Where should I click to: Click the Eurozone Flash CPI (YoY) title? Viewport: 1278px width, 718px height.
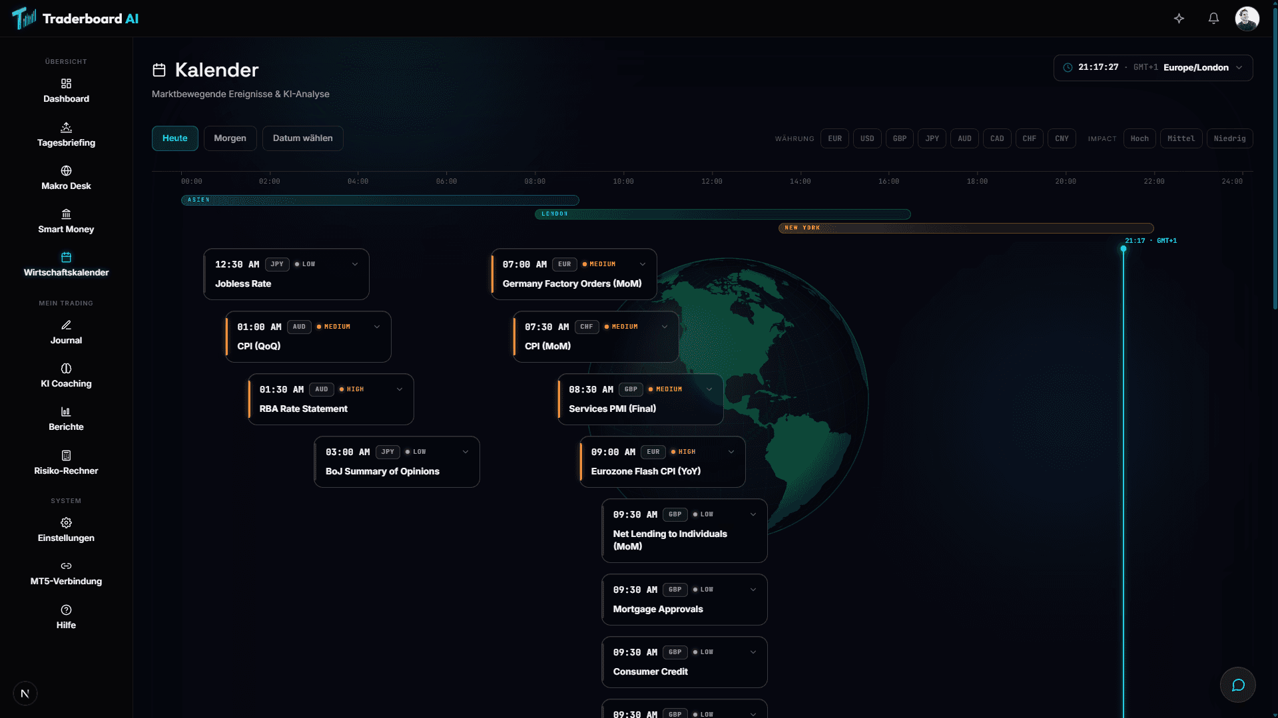pos(645,471)
